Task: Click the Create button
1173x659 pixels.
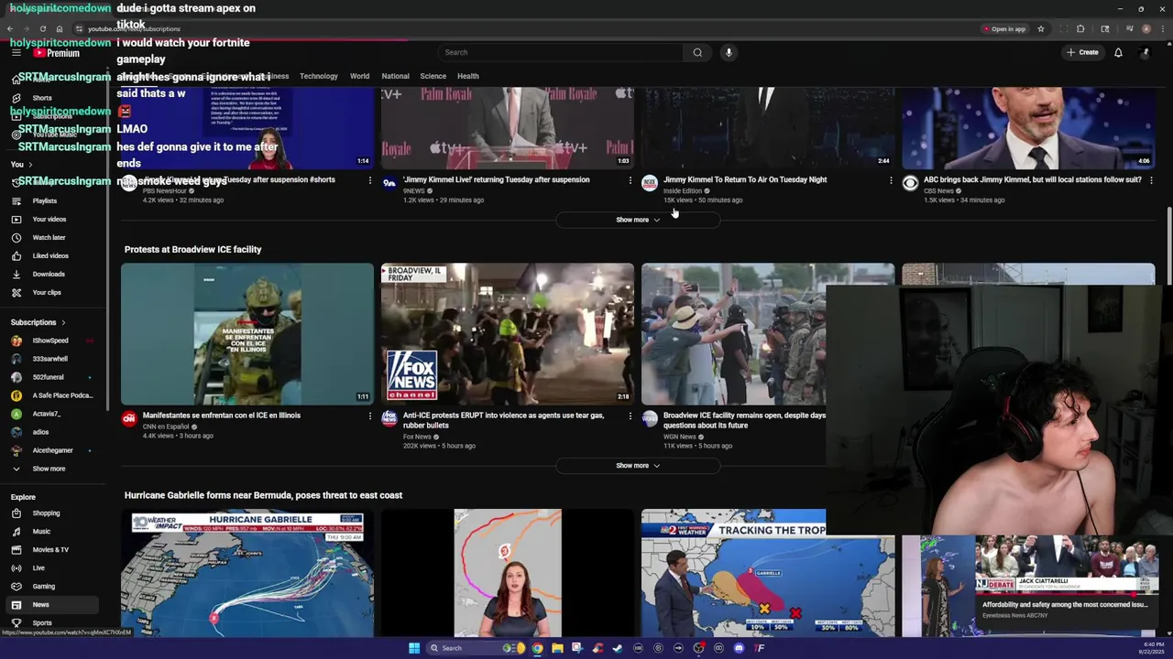Action: [x=1082, y=52]
